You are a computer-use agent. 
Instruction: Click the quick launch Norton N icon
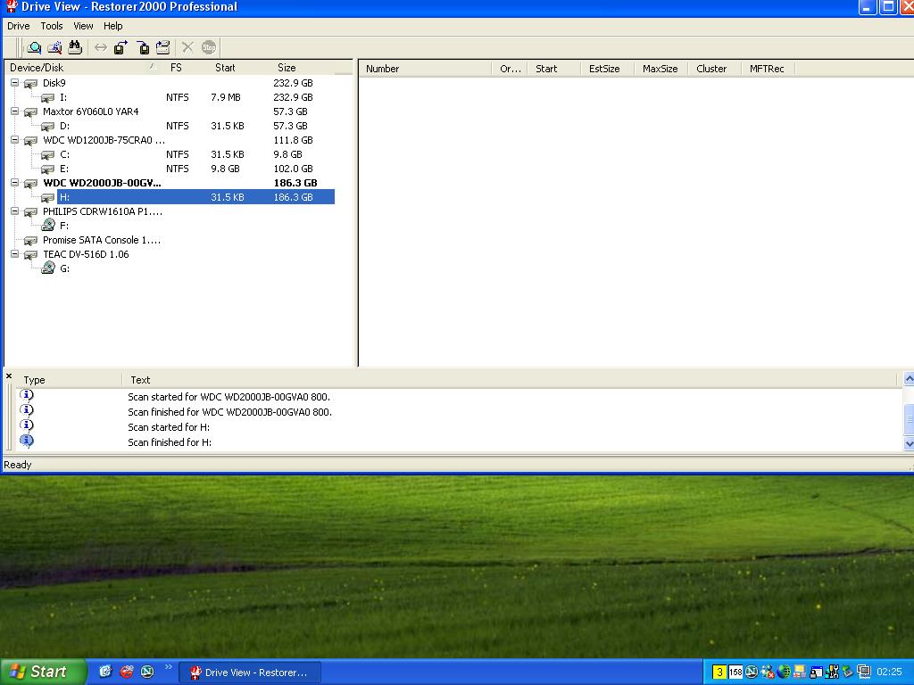pyautogui.click(x=147, y=672)
